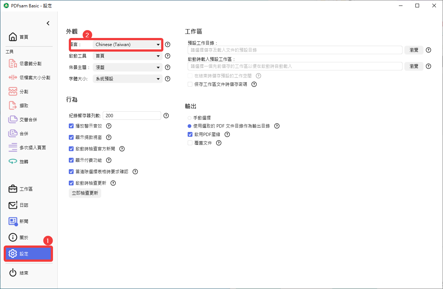Click help icon beside 使用選取的 PDF 文件目錄
The width and height of the screenshot is (443, 289).
click(277, 126)
